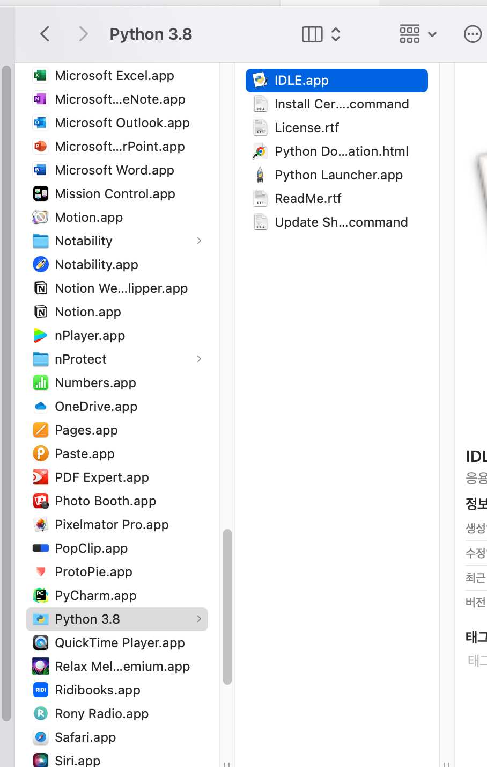Select Mission Control.app in the list
Viewport: 487px width, 767px height.
tap(117, 194)
